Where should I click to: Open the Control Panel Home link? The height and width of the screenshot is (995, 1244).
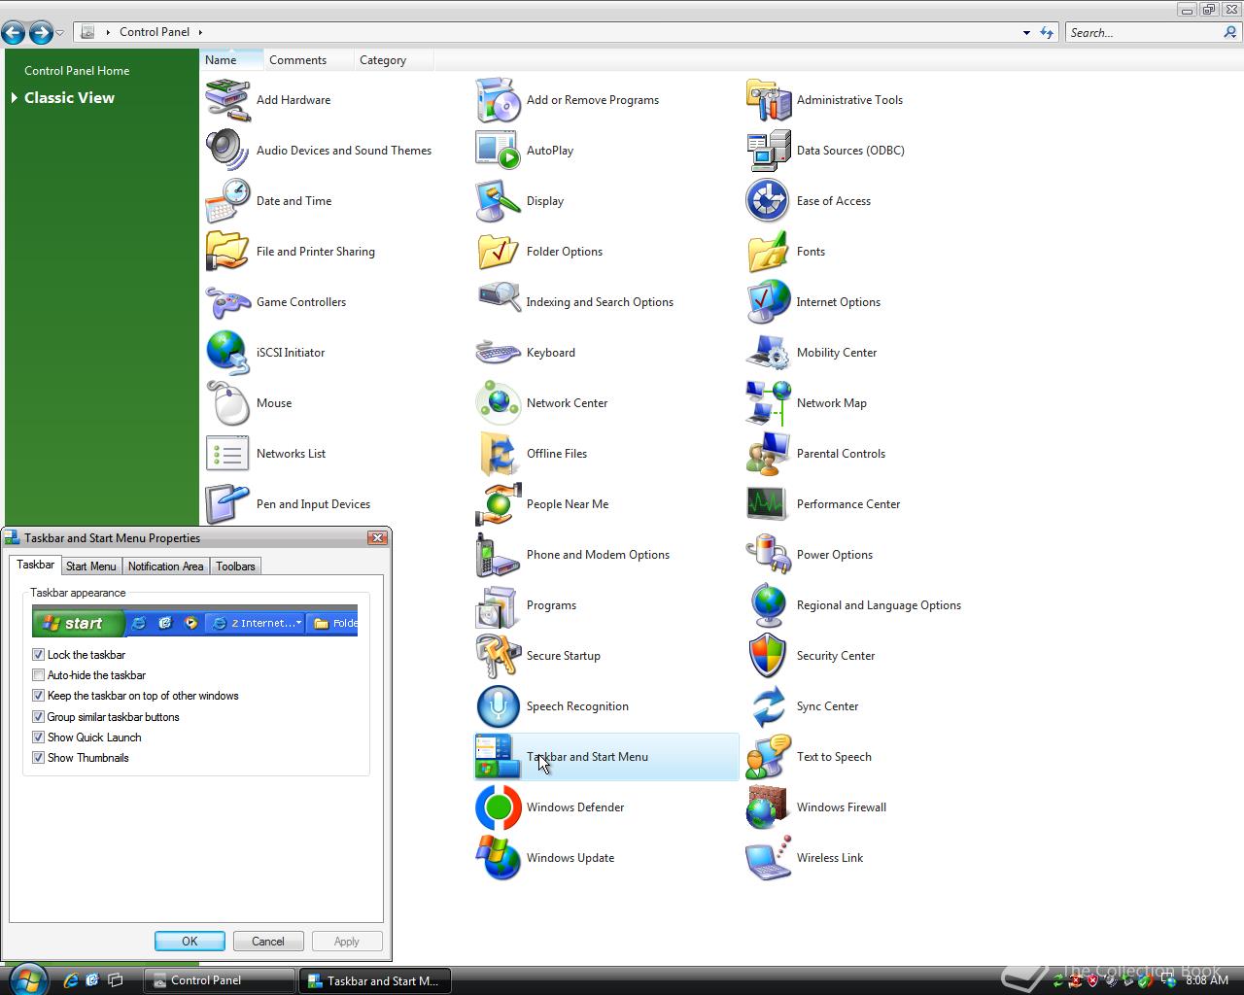[x=77, y=71]
